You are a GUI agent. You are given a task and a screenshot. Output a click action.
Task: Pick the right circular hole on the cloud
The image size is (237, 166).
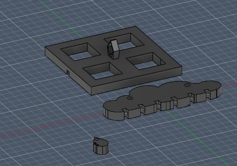[x=187, y=85]
